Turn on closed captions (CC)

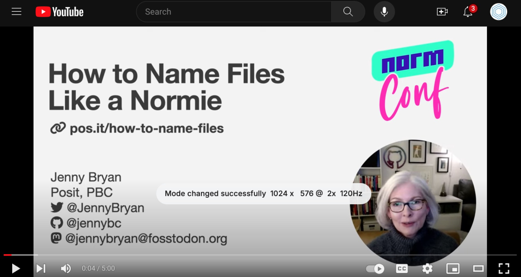(402, 268)
